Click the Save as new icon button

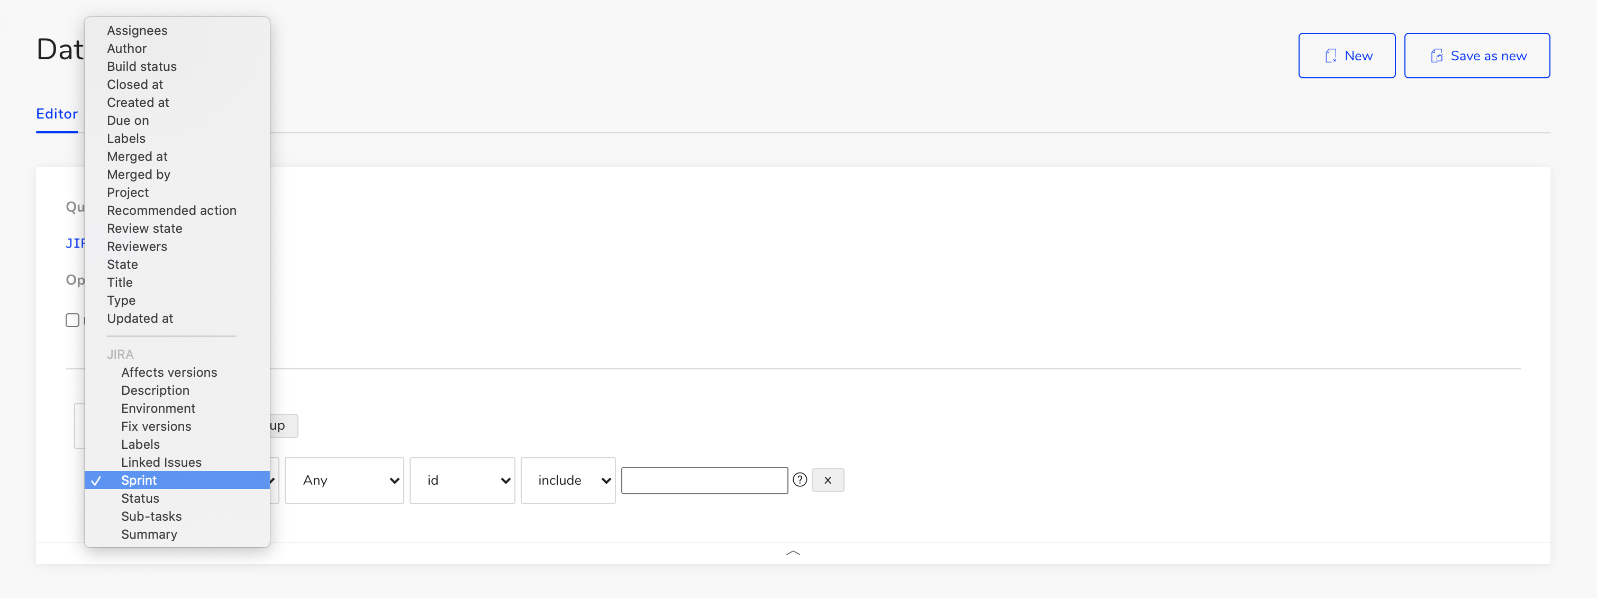[x=1477, y=56]
